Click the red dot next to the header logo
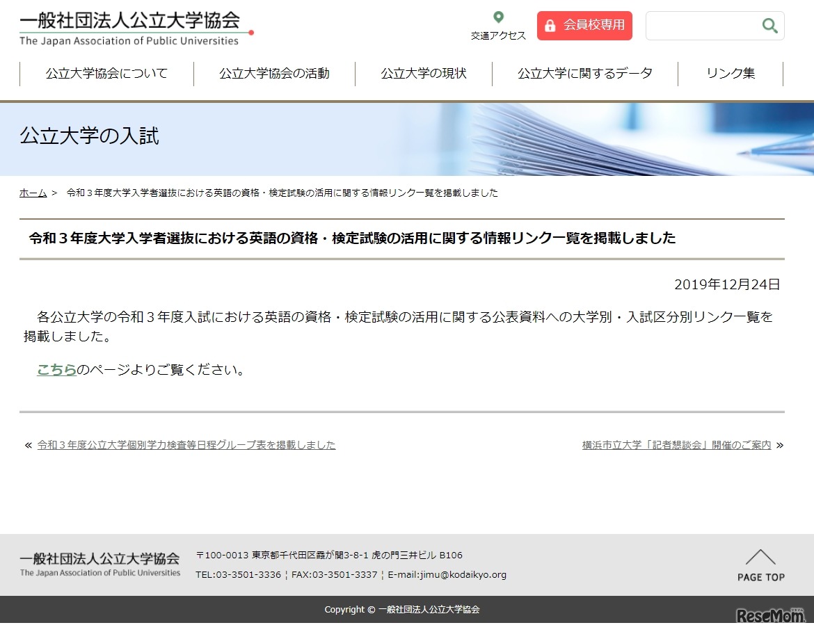 (250, 31)
